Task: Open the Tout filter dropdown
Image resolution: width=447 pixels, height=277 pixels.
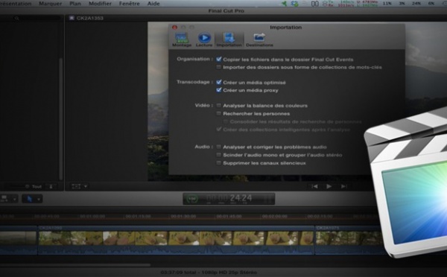Action: coord(37,187)
